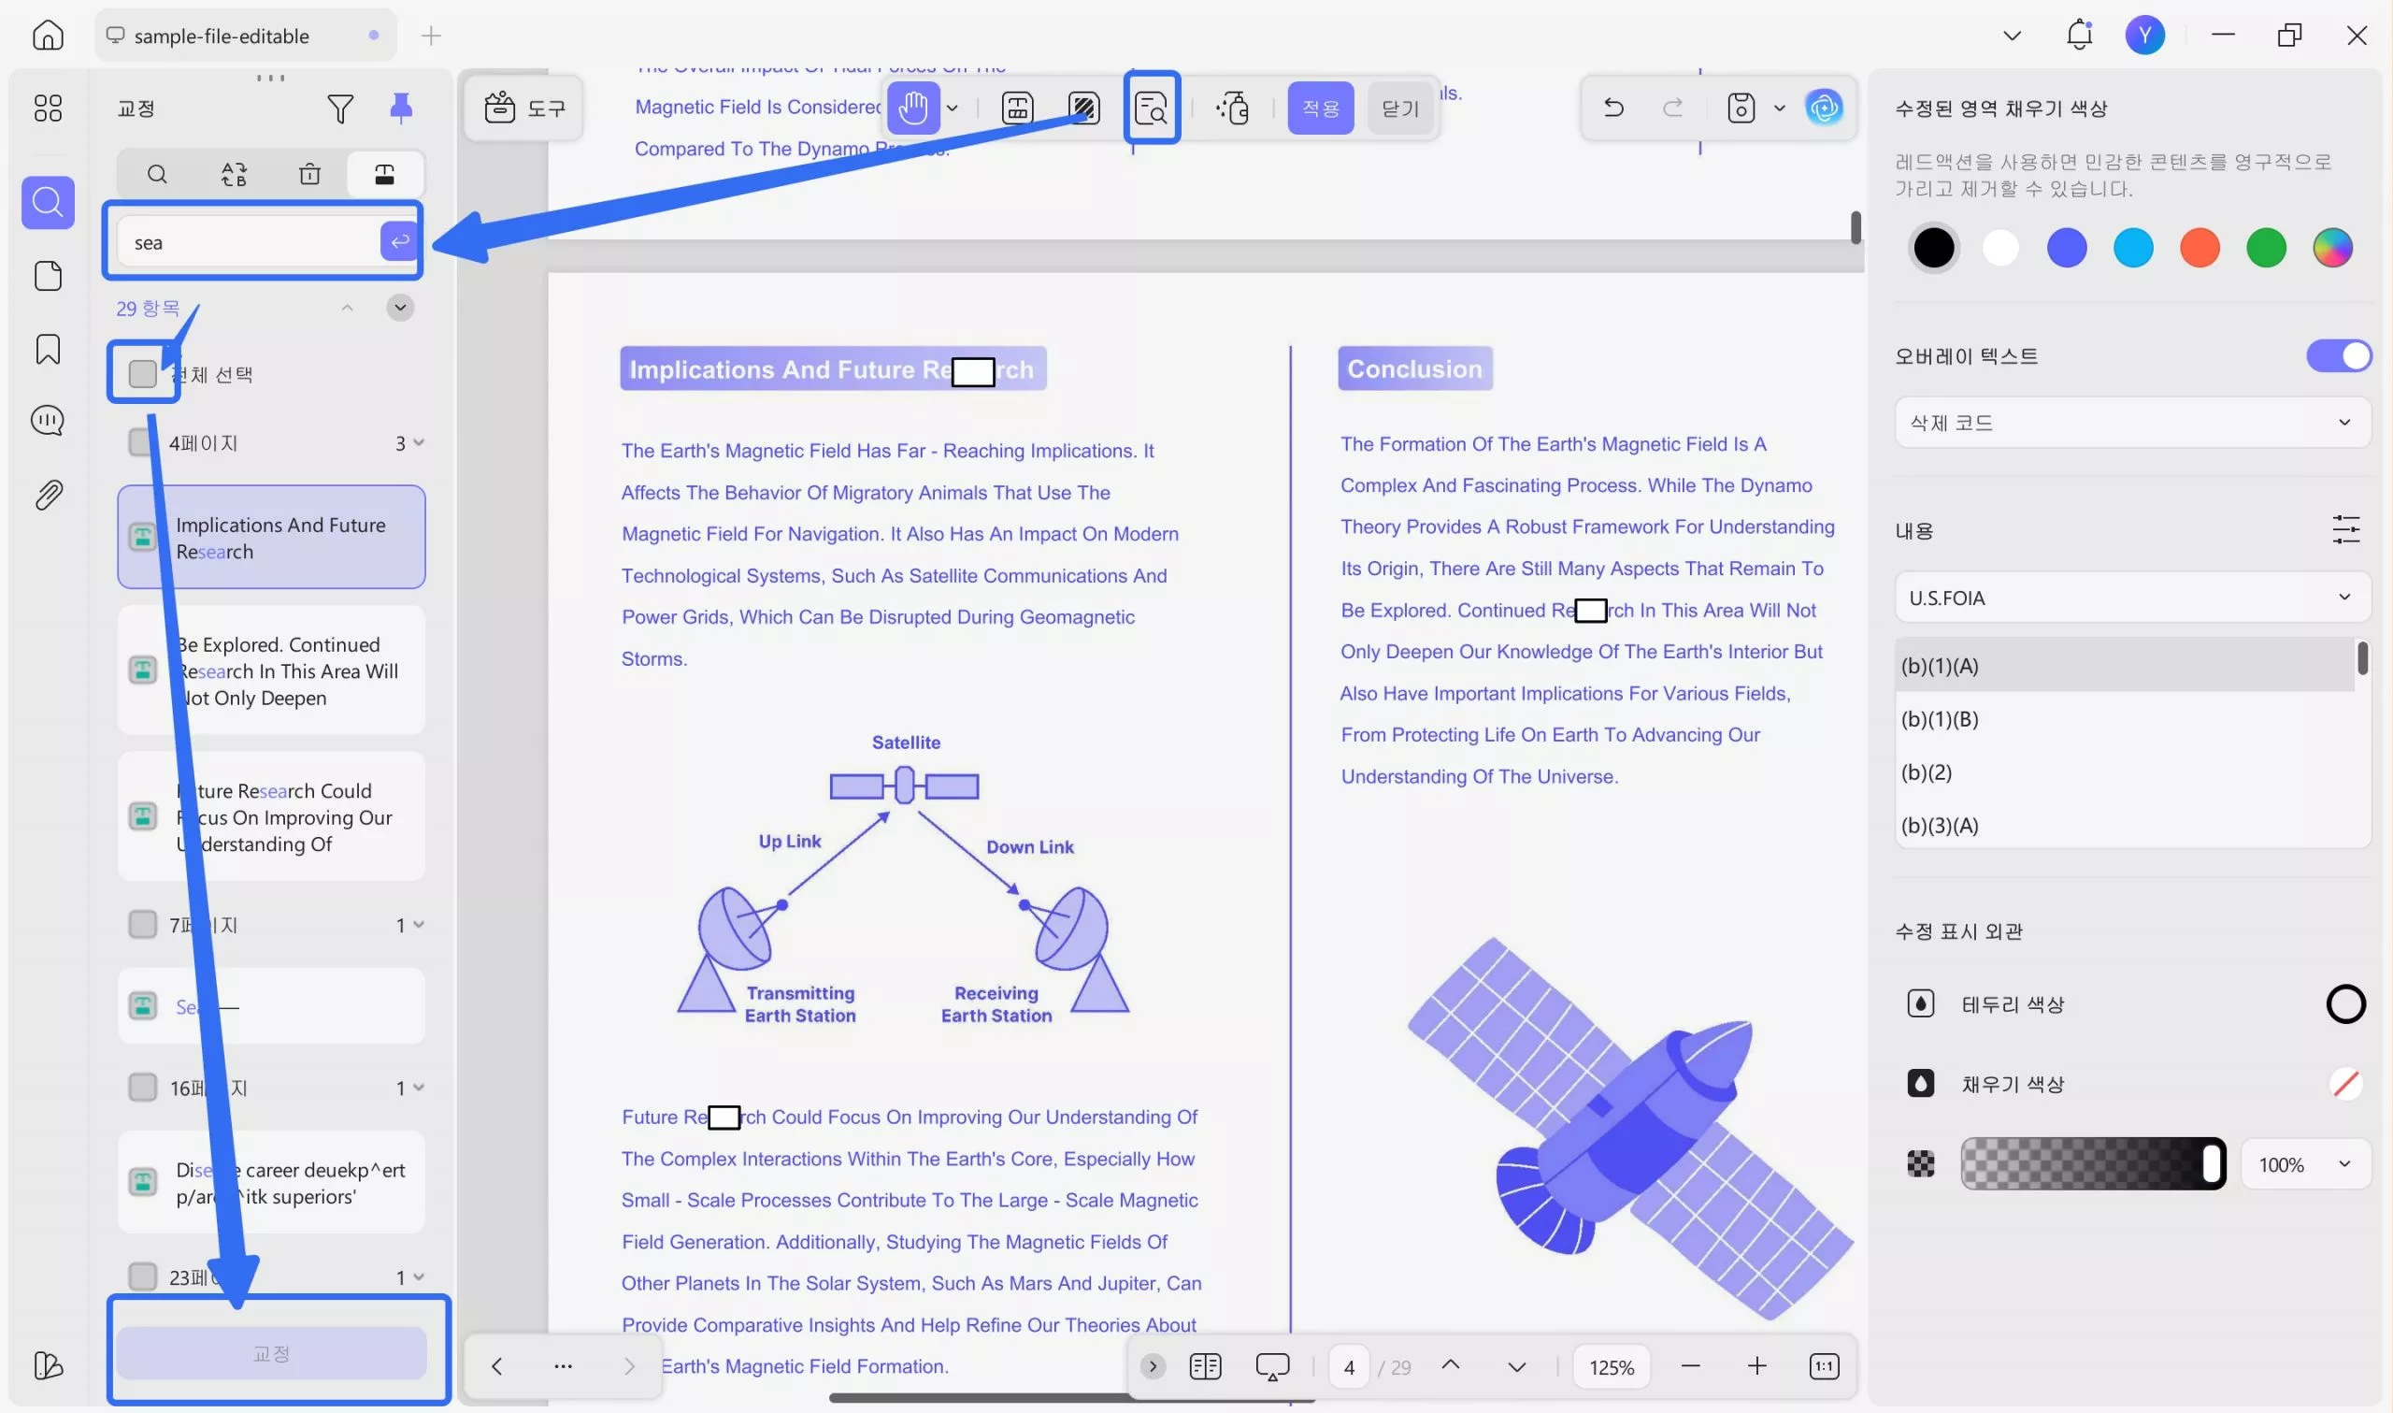
Task: Check the 'Be Explored. Continued Research' result
Action: pos(143,670)
